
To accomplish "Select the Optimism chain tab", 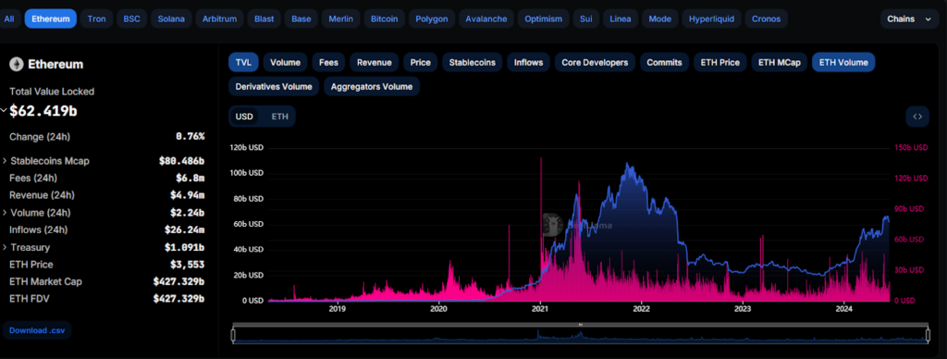I will tap(543, 19).
